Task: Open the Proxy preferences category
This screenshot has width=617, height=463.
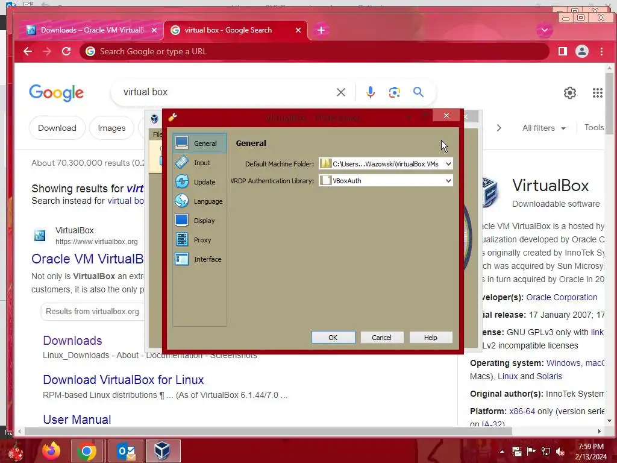Action: point(199,239)
